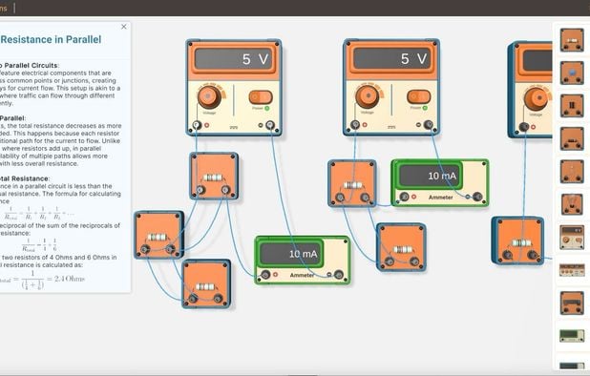590x376 pixels.
Task: Click voltage knob on the left power supply
Action: [x=209, y=96]
